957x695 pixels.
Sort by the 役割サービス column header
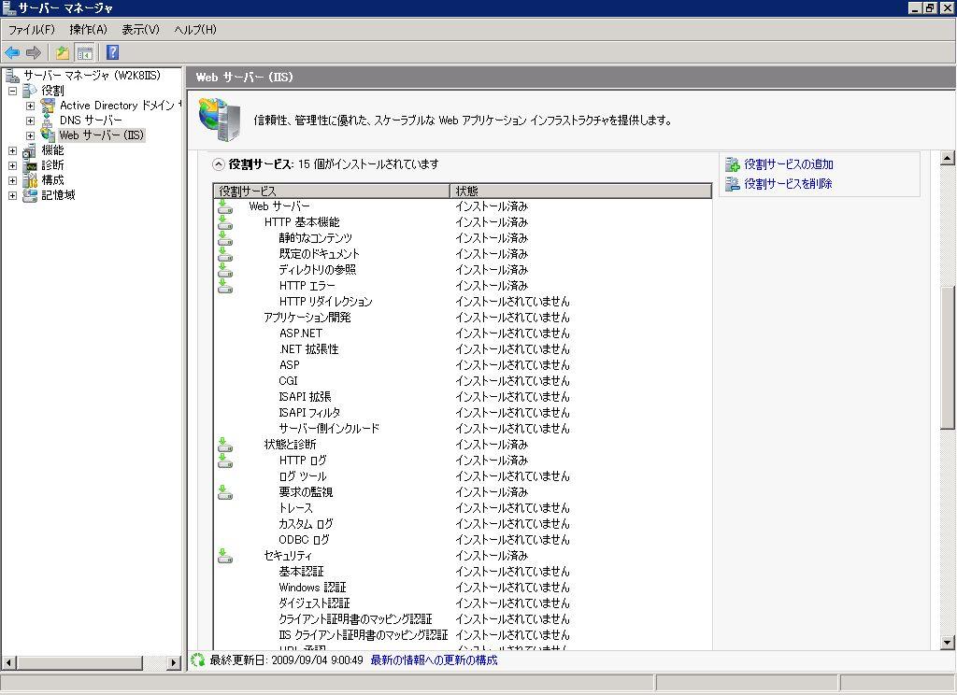[x=332, y=191]
